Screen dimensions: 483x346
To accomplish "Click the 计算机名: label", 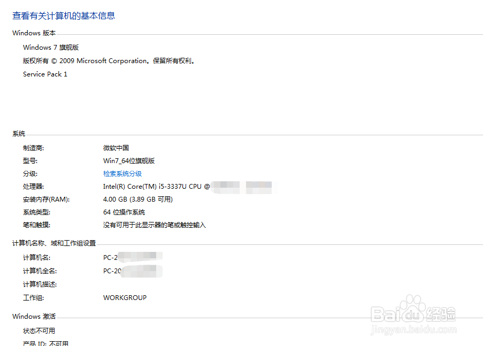I will (x=36, y=258).
